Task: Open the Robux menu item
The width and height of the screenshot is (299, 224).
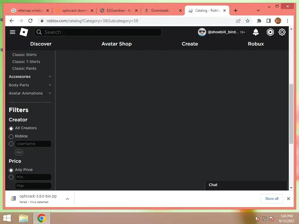Action: [x=256, y=44]
